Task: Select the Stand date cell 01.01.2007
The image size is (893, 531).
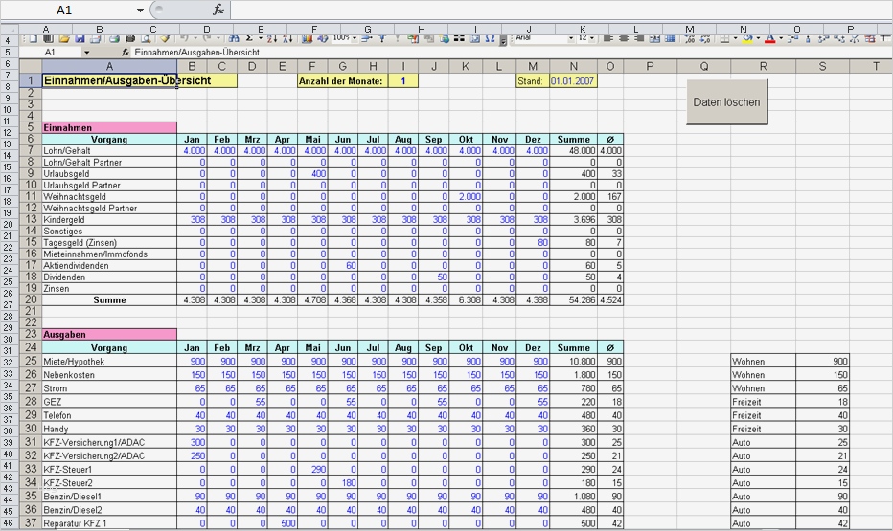Action: click(572, 81)
